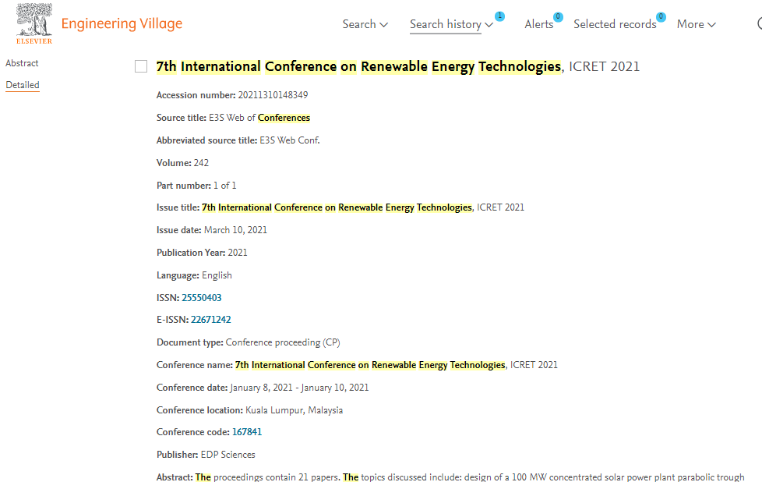Screen dimensions: 762x482
Task: Click the Elsevier tree logo
Action: click(34, 24)
